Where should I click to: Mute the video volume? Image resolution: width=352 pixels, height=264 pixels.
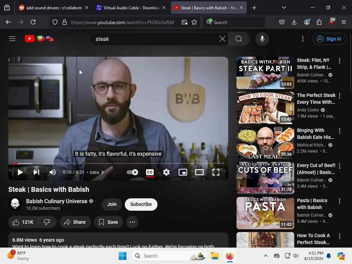click(53, 172)
